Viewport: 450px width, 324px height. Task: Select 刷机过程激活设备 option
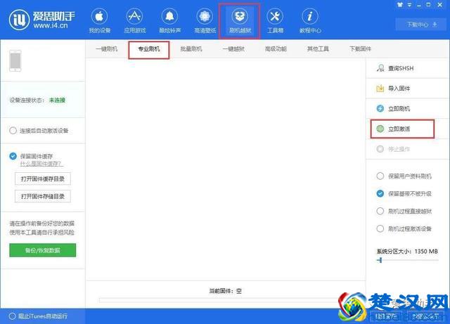(x=404, y=228)
